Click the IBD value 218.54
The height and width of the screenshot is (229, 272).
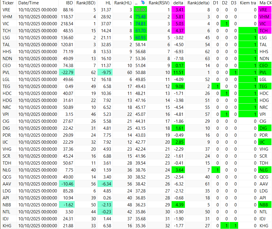(x=67, y=24)
